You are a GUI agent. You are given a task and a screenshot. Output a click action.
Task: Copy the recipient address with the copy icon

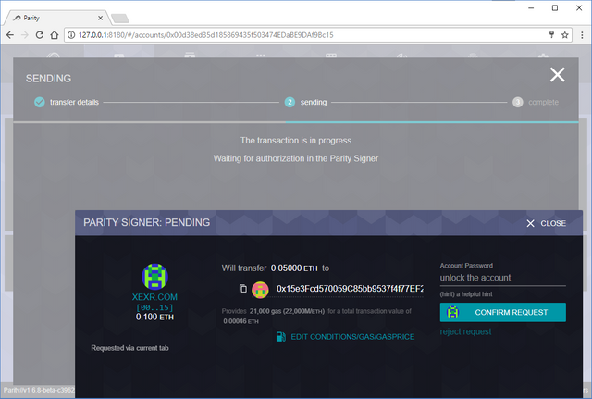pyautogui.click(x=243, y=289)
